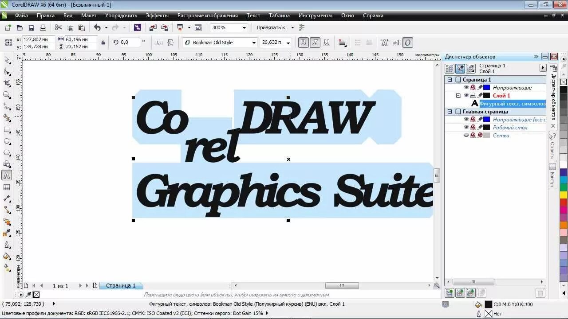Open the zoom level 300% dropdown
This screenshot has width=568, height=319.
(x=244, y=27)
